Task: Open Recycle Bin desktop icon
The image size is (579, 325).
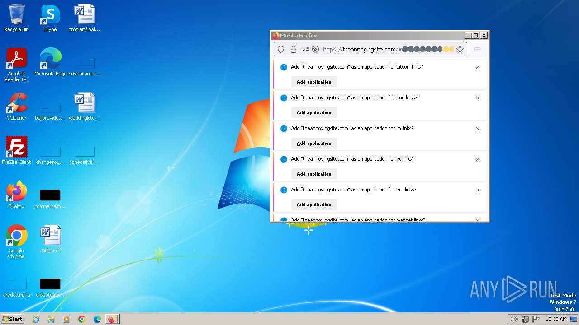Action: click(x=16, y=18)
